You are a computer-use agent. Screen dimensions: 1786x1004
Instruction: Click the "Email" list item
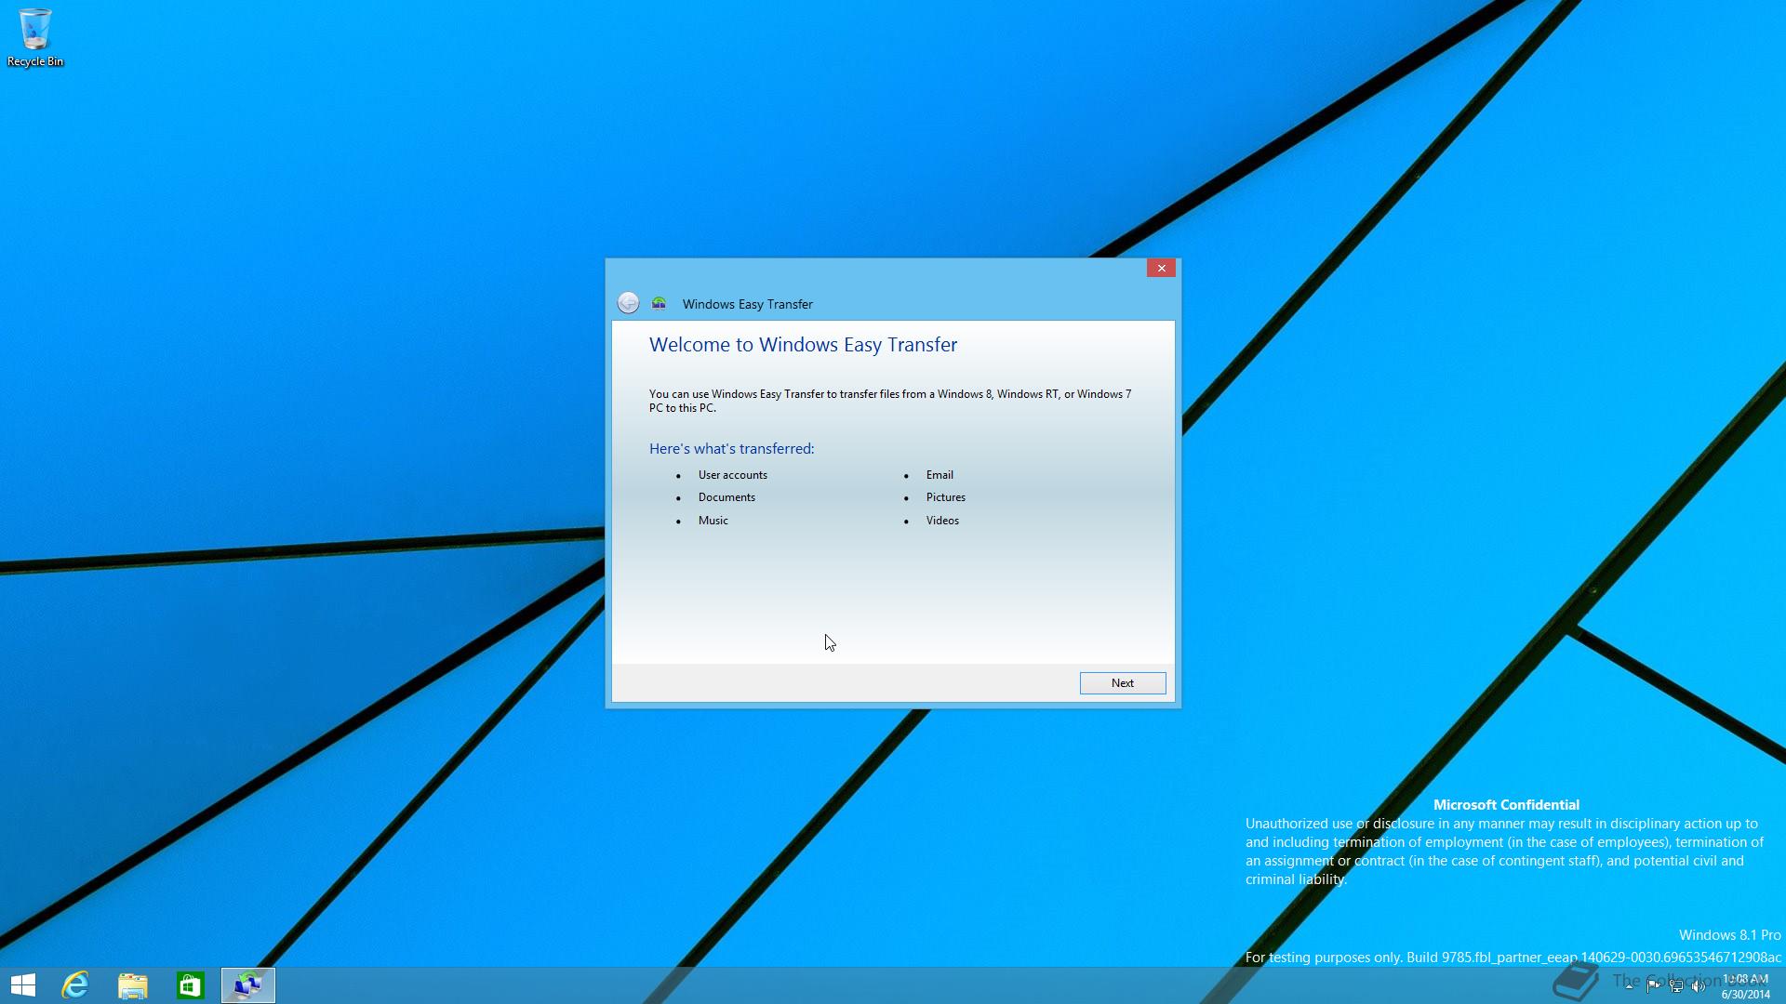point(940,475)
